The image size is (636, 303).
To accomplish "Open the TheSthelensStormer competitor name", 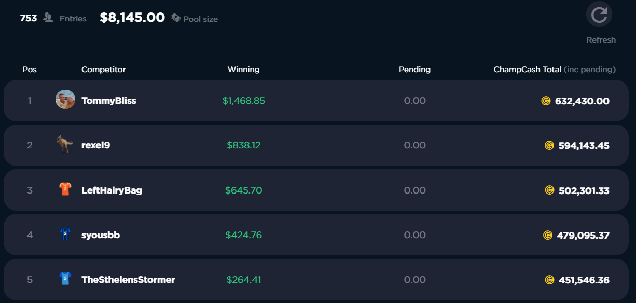I will click(129, 280).
